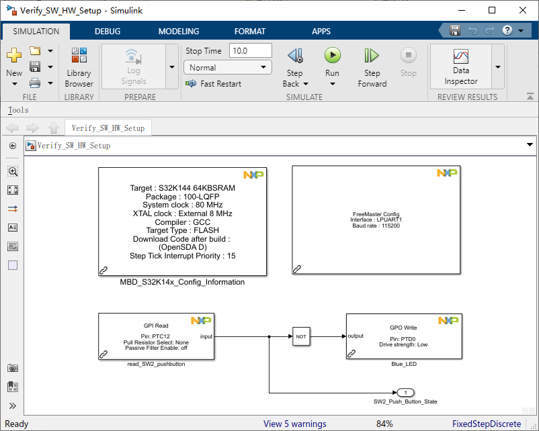Image resolution: width=539 pixels, height=431 pixels.
Task: Open a model with the folder icon
Action: click(x=35, y=51)
